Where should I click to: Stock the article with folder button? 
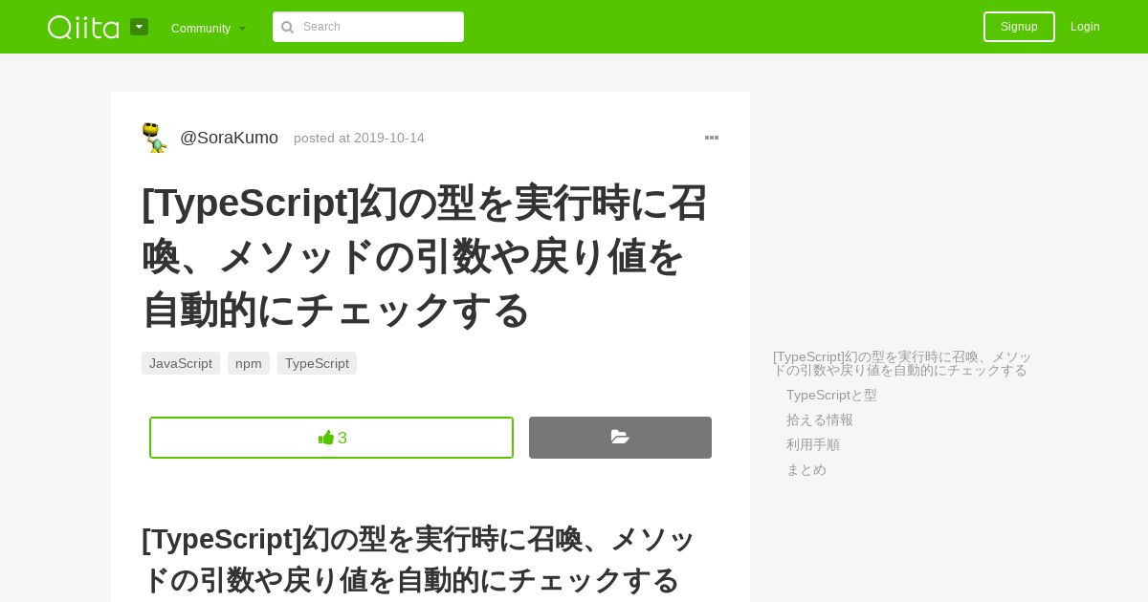click(620, 438)
